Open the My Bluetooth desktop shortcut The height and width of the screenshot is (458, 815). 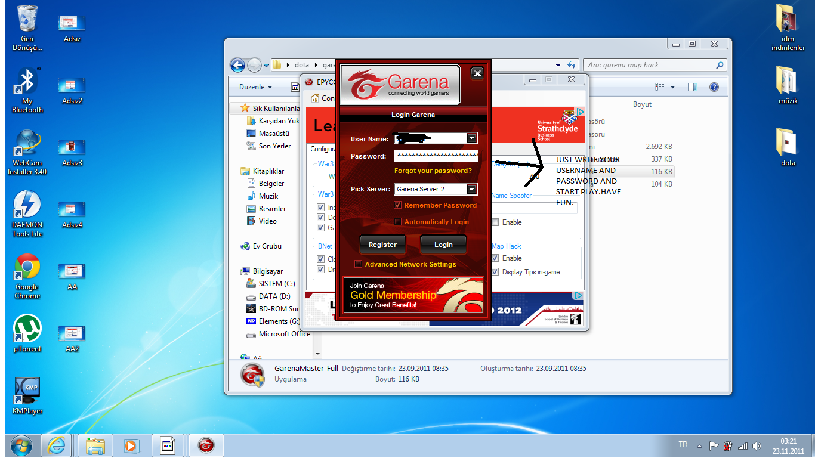pos(27,89)
